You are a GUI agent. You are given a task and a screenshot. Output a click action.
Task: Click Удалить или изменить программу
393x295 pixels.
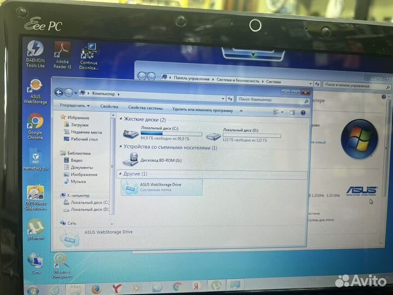(x=203, y=110)
